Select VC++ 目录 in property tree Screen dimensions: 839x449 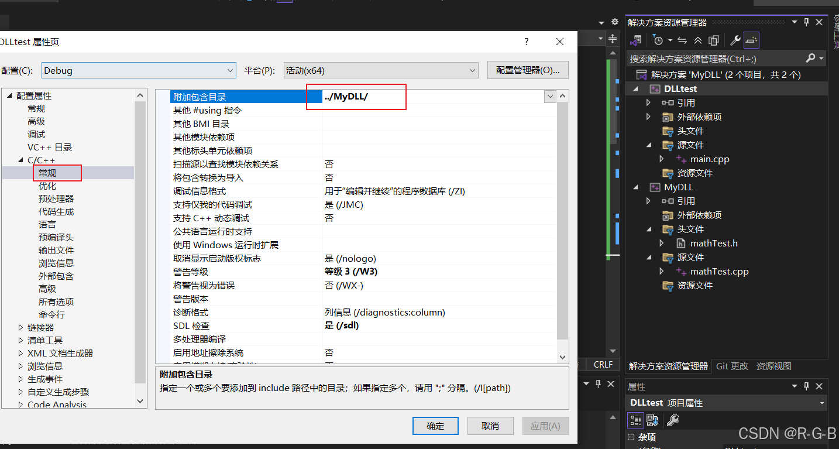tap(50, 147)
